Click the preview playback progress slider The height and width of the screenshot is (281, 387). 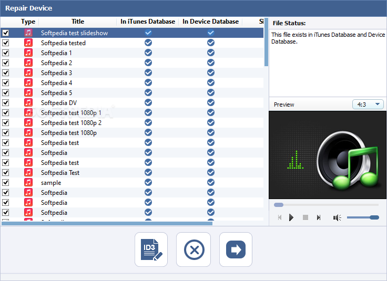pyautogui.click(x=326, y=205)
